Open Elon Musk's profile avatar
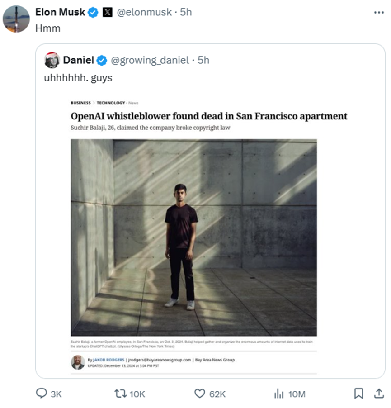Viewport: 391px width, 408px height. 16,19
